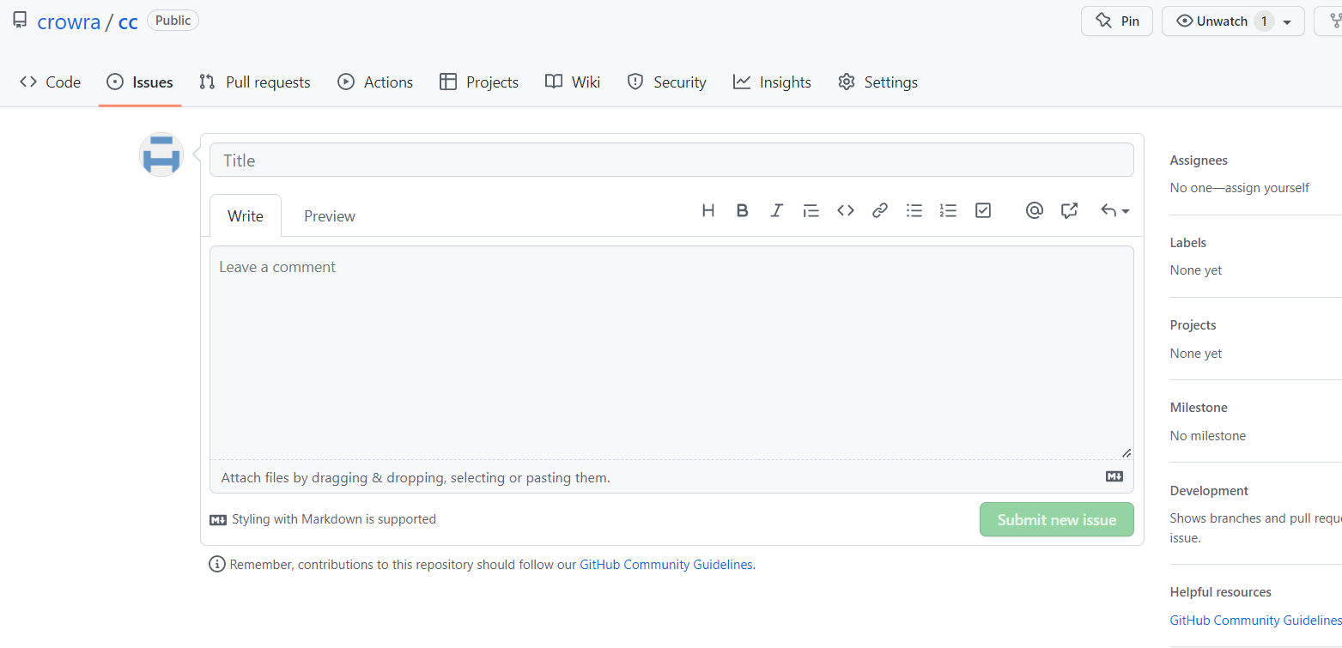The image size is (1342, 648).
Task: Click the repository icon beside crowra
Action: coord(20,21)
